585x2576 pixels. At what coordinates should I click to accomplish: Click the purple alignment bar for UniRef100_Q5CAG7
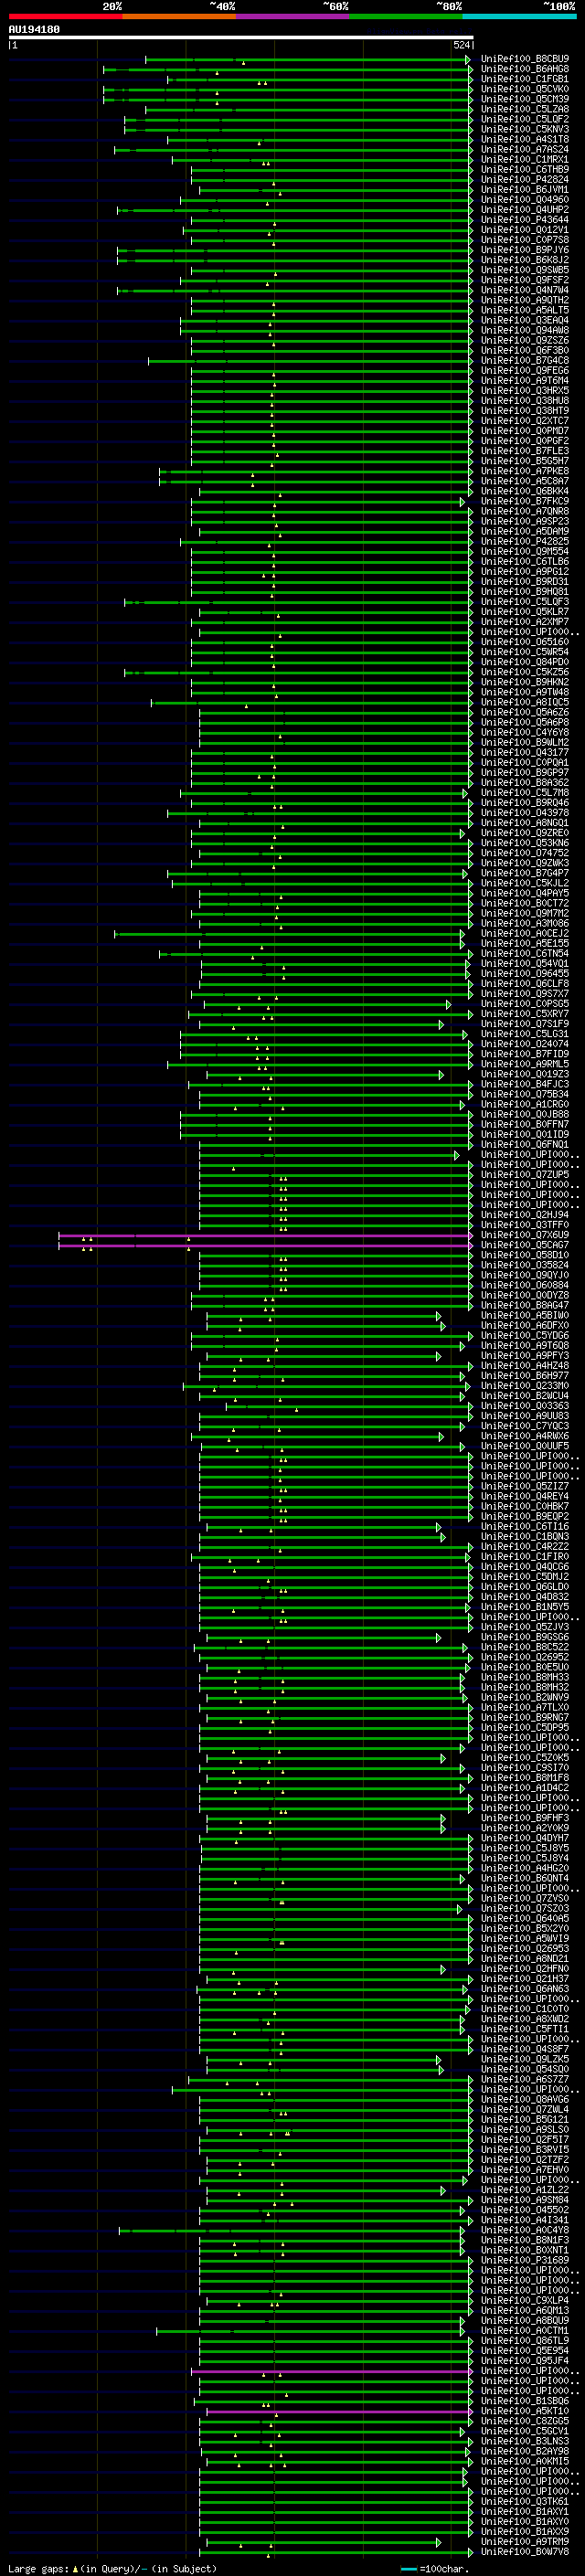(x=265, y=1246)
